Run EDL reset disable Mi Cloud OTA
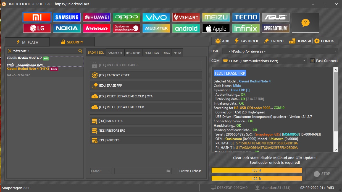Image resolution: width=342 pixels, height=192 pixels. (x=146, y=96)
